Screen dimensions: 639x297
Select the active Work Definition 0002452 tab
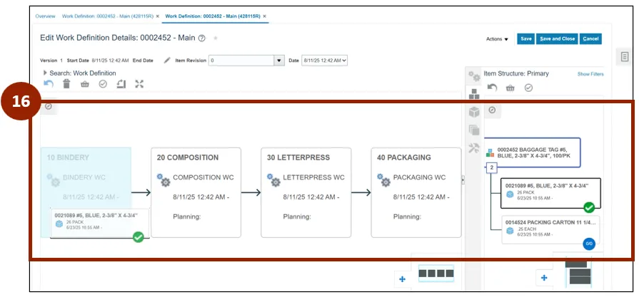(x=213, y=16)
